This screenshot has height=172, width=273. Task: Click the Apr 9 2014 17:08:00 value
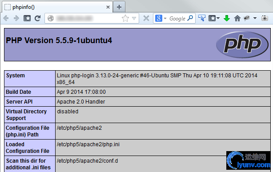pos(81,92)
